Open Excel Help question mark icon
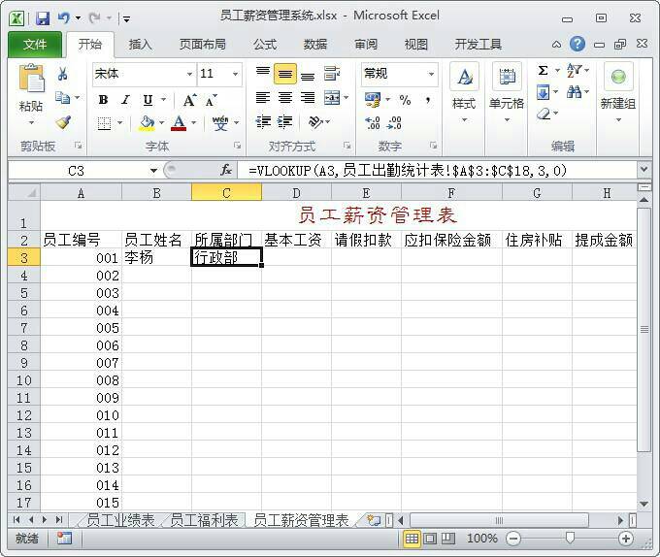Viewport: 660px width, 557px height. (577, 44)
